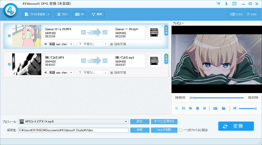Open the プロフィール MPEG-4 format dropdown
The image size is (262, 145).
[73, 122]
